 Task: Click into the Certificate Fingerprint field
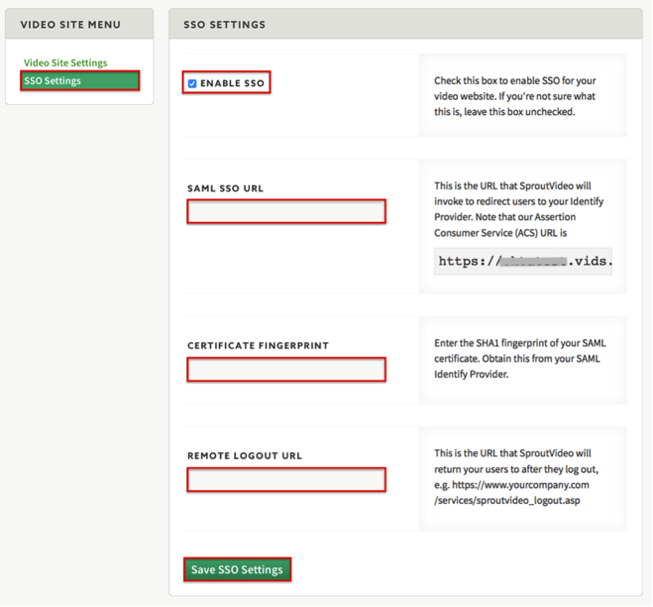[286, 370]
